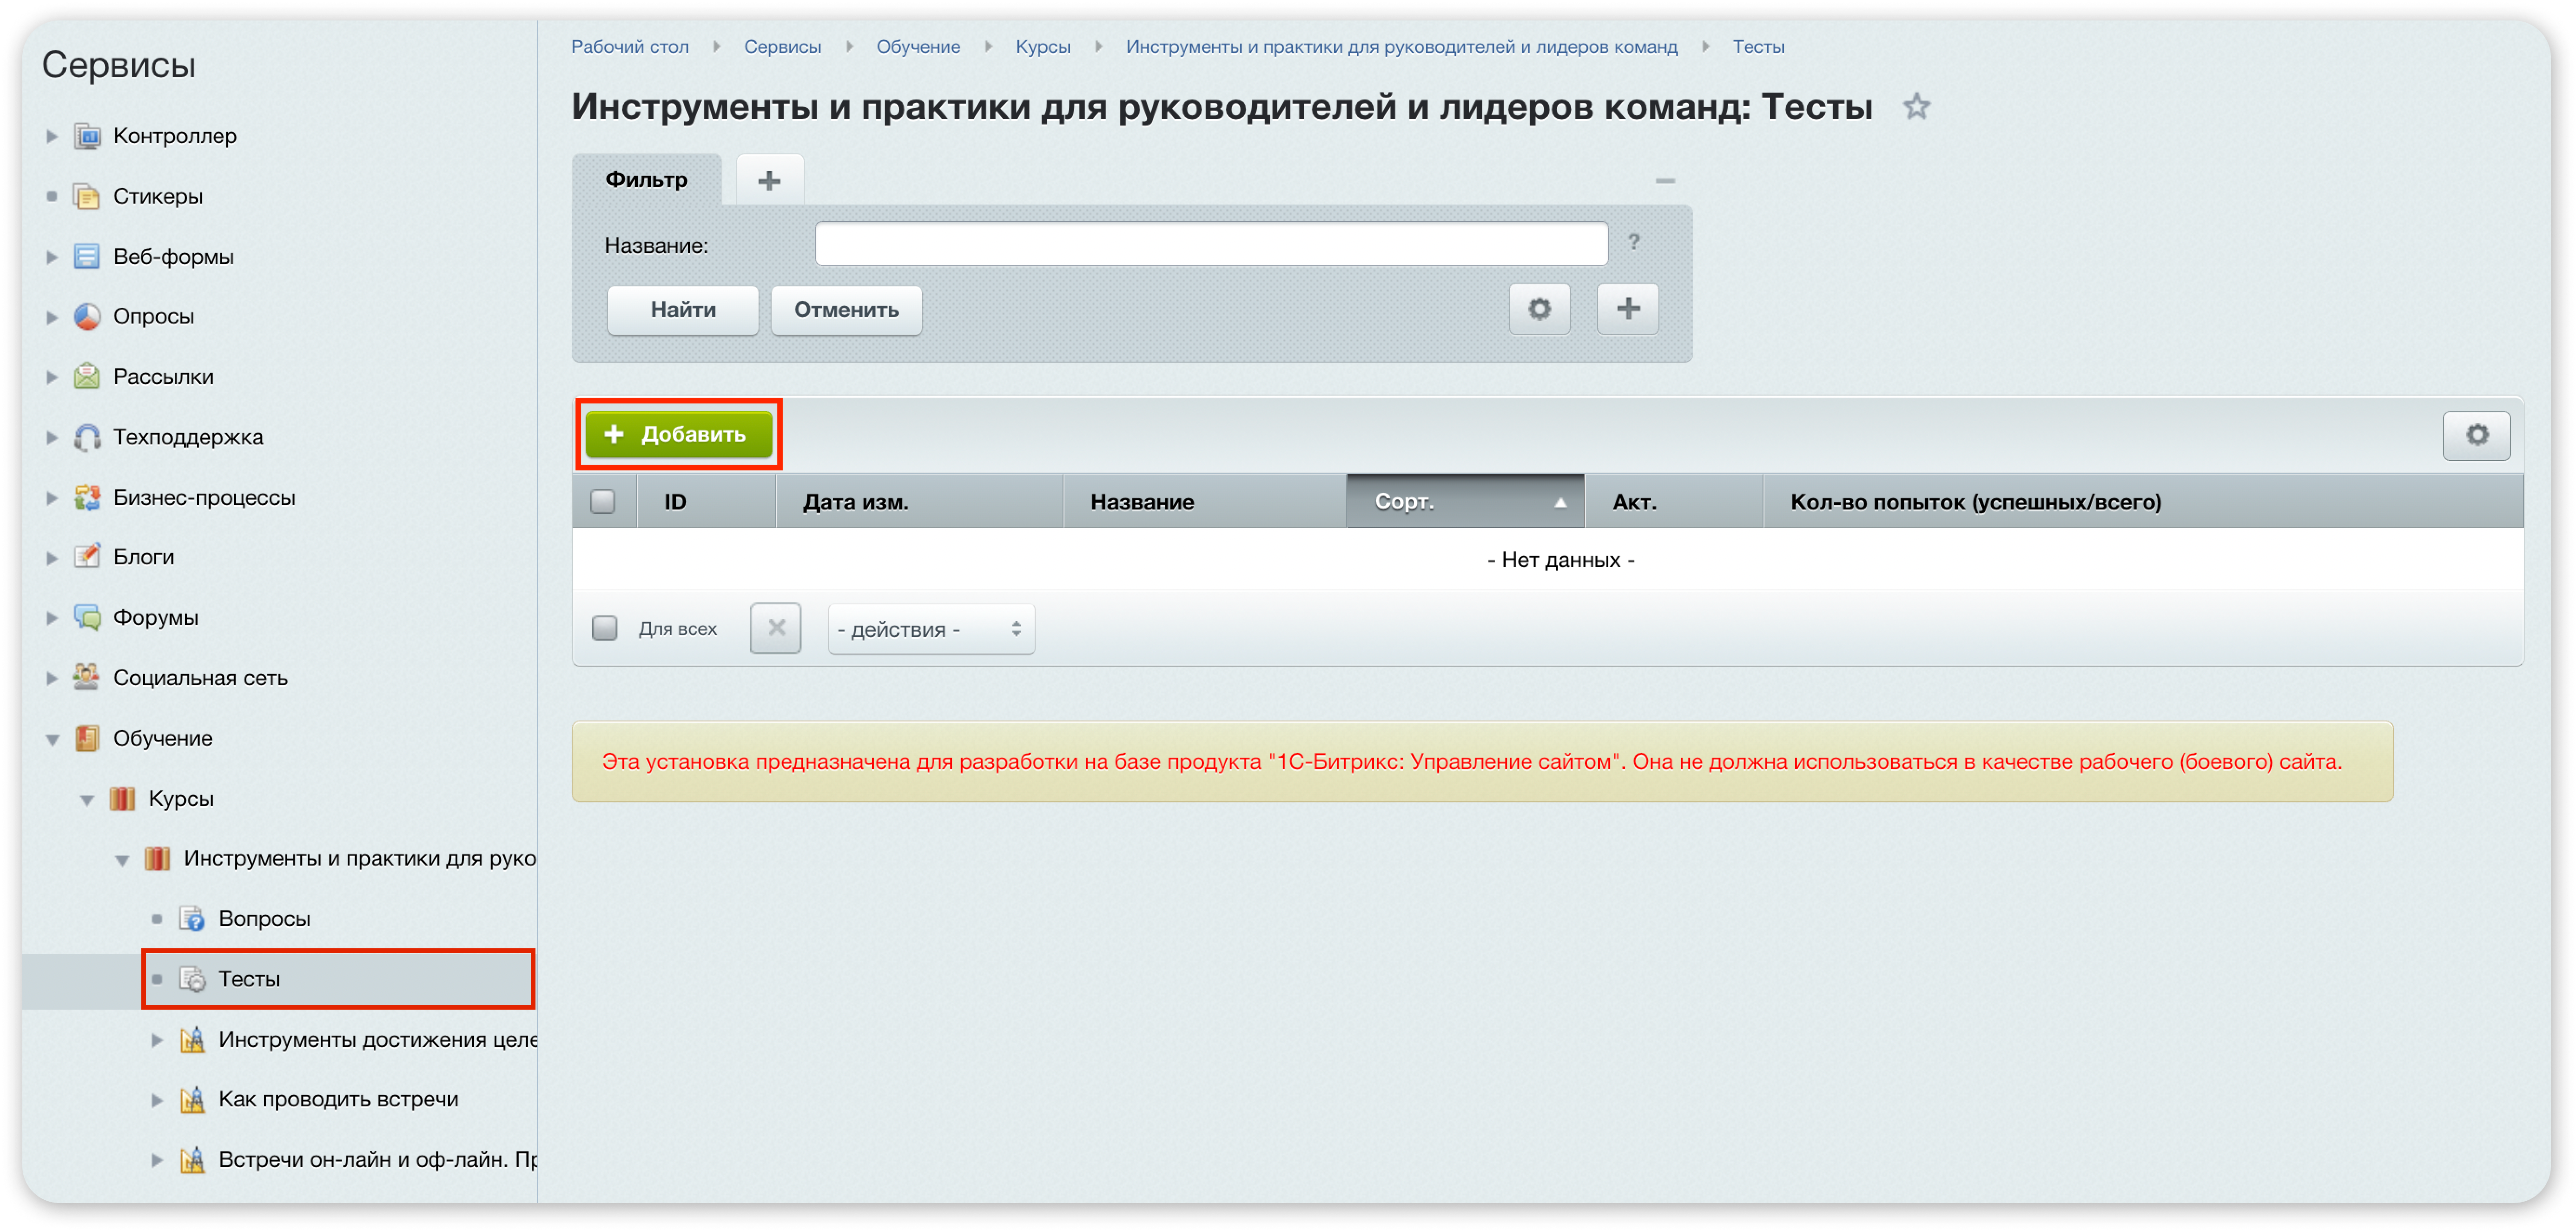Open Обучение breadcrumb link

(918, 46)
